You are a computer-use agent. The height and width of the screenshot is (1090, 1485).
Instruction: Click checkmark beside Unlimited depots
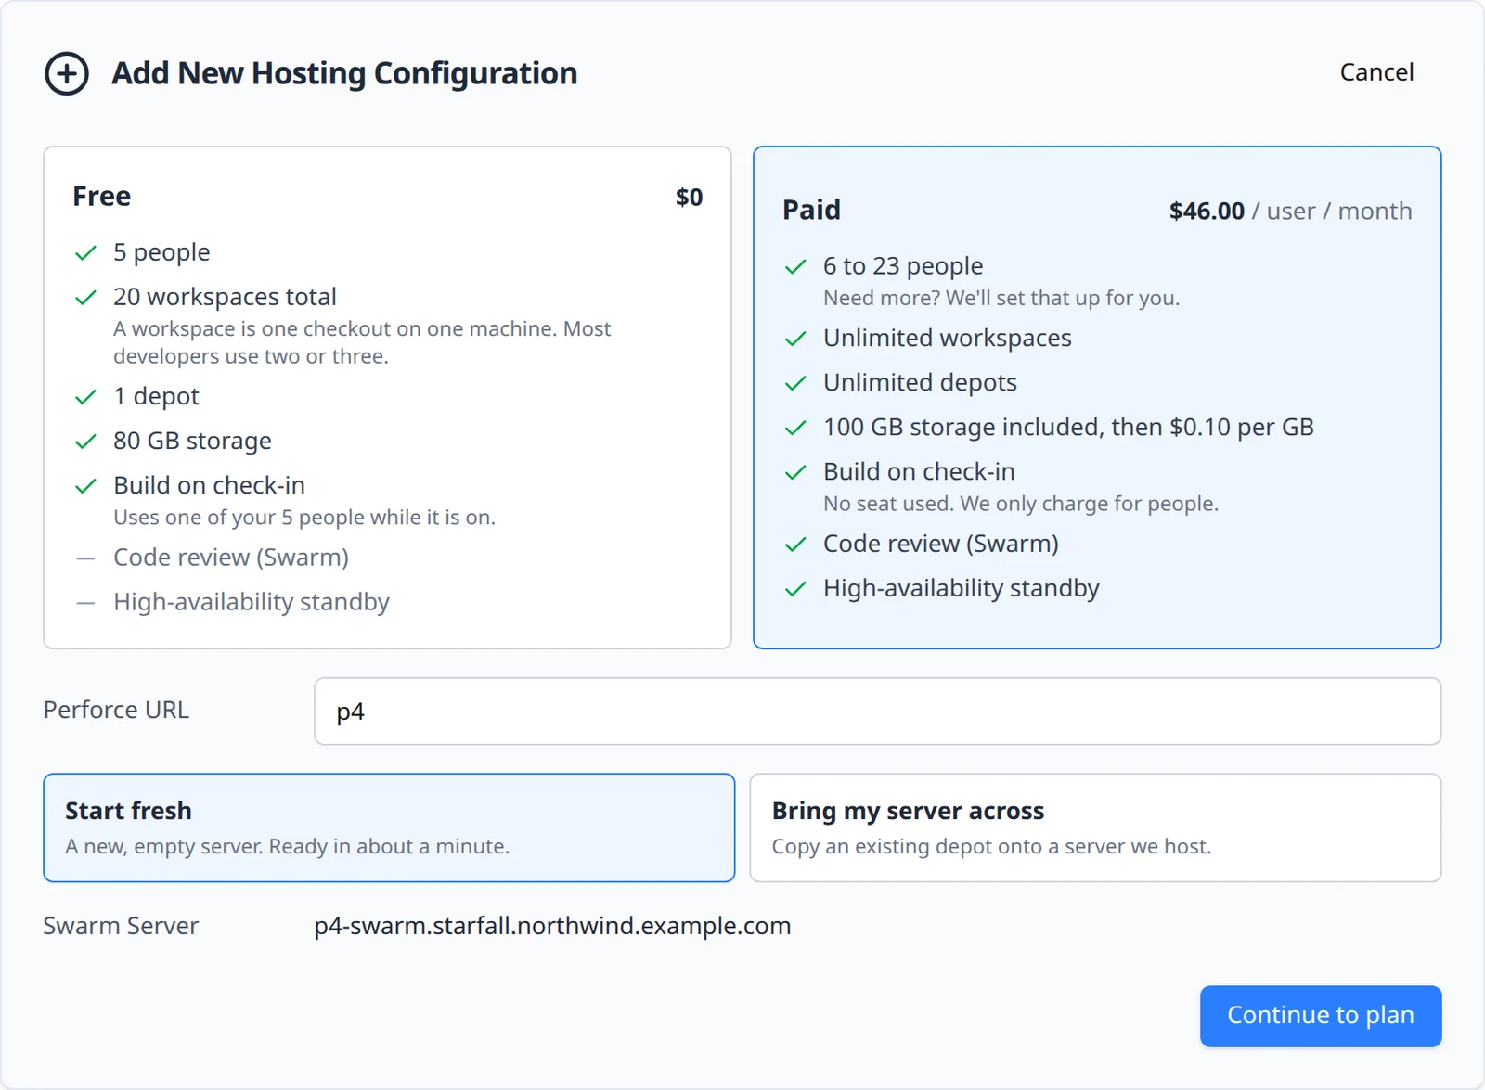pyautogui.click(x=795, y=383)
